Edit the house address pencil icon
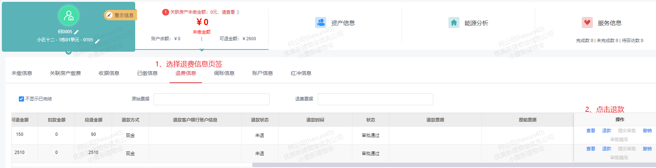 (97, 41)
